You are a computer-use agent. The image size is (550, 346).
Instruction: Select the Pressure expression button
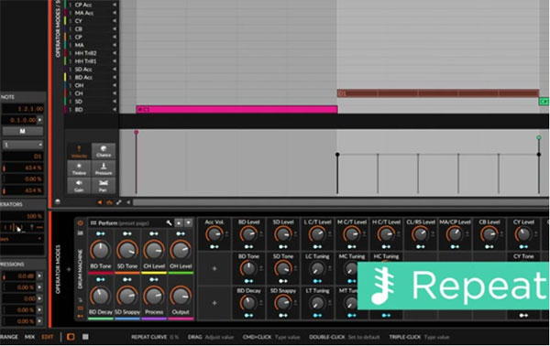104,168
